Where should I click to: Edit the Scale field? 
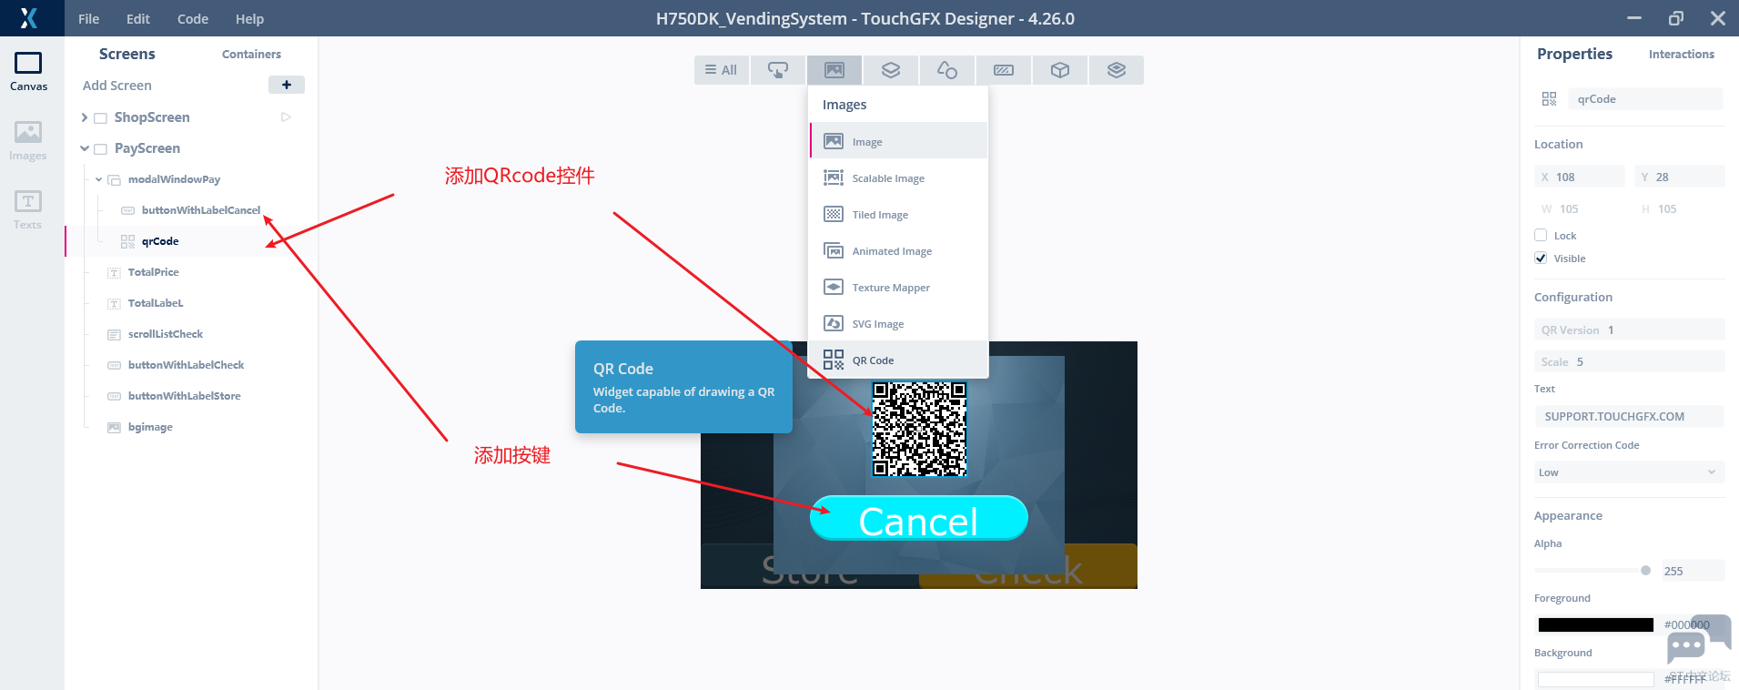1629,361
